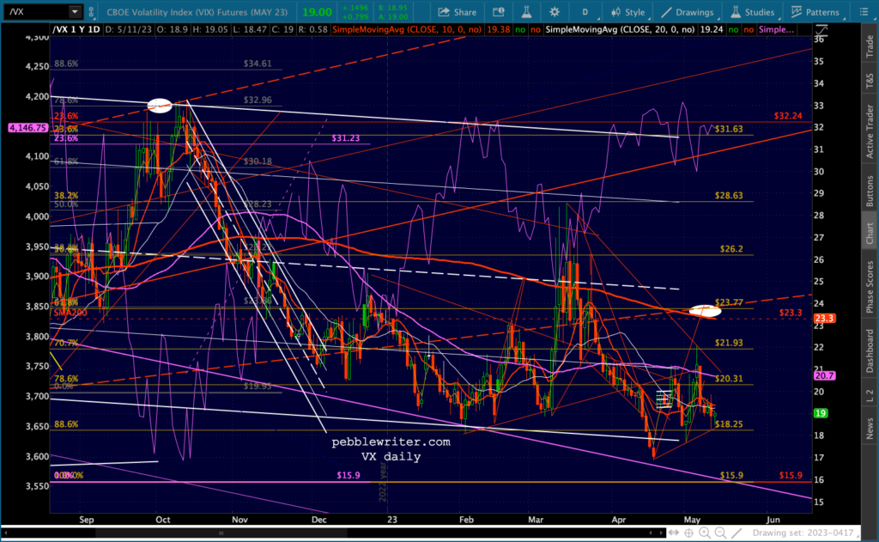
Task: Open the Active Trader sidebar tab
Action: [870, 131]
